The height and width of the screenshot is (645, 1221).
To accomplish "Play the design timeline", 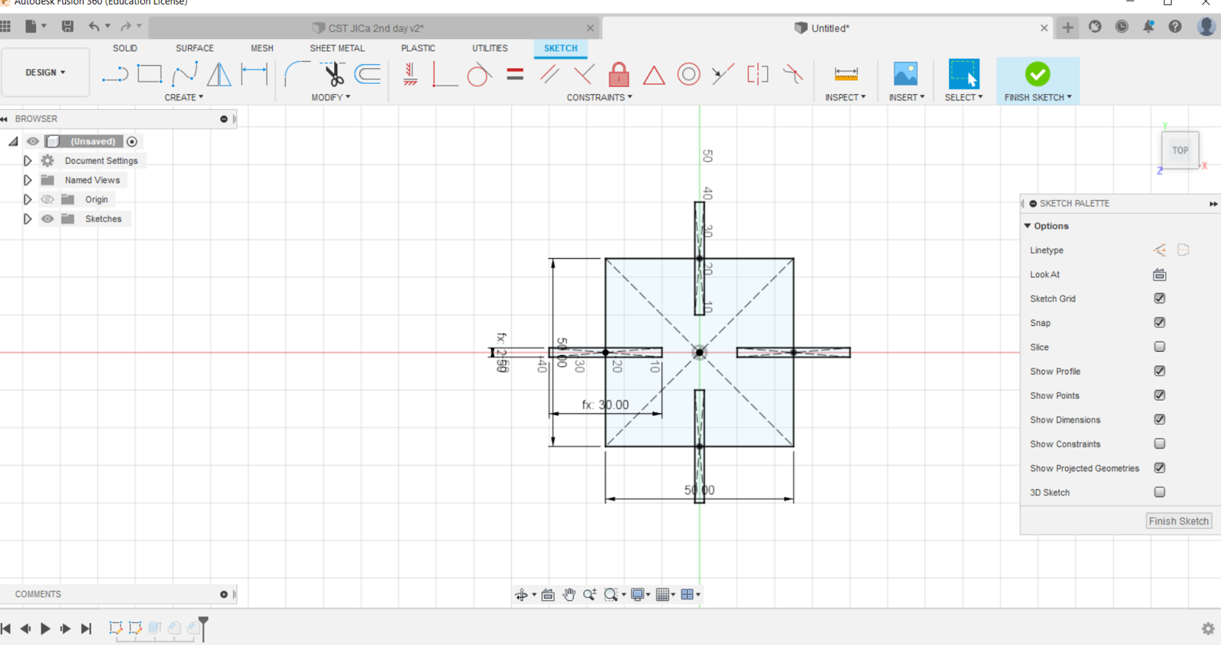I will (45, 629).
